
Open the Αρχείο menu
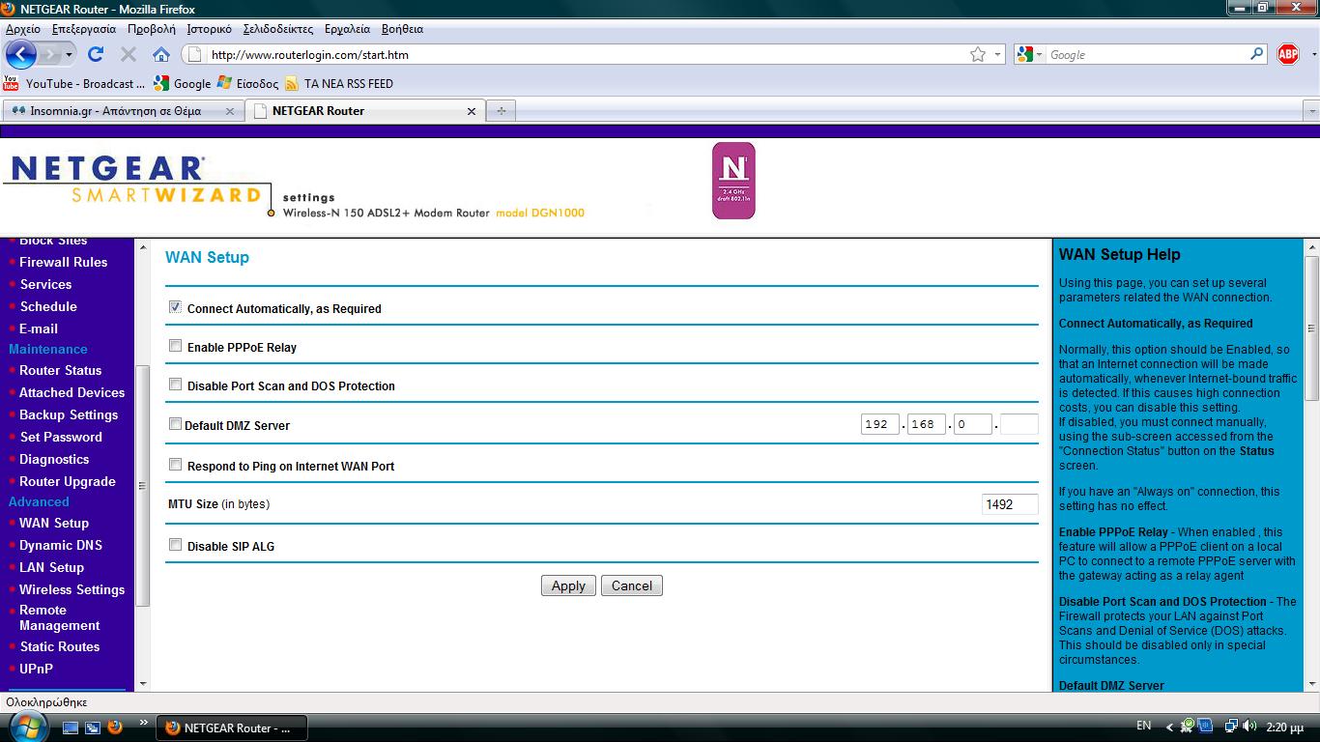[23, 29]
